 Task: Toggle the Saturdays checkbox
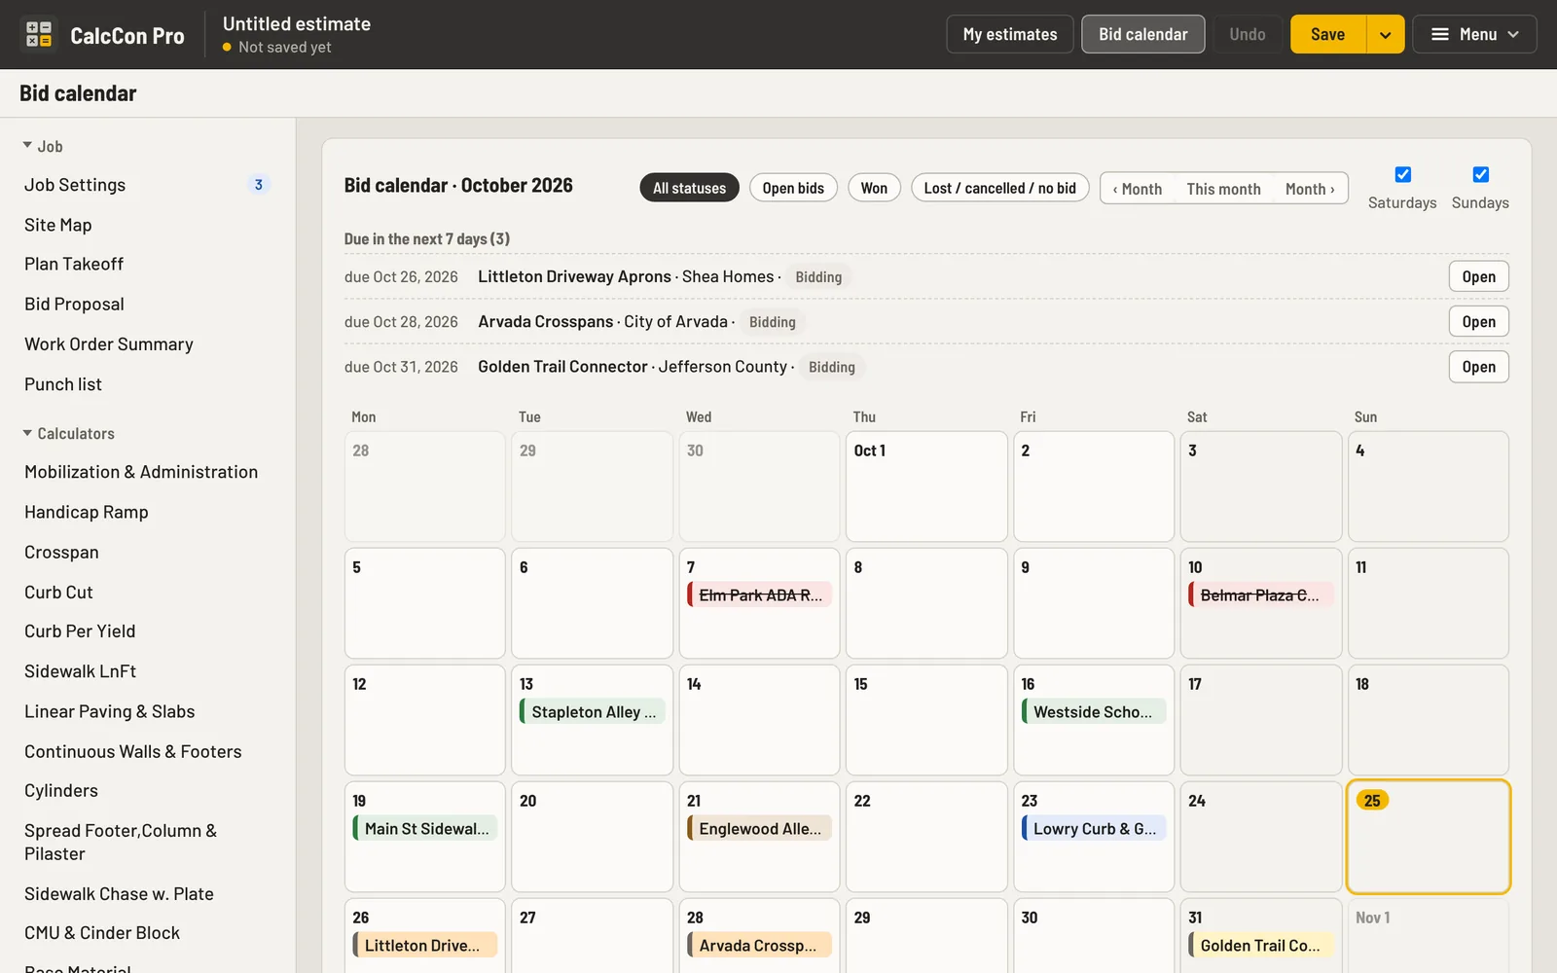1402,174
